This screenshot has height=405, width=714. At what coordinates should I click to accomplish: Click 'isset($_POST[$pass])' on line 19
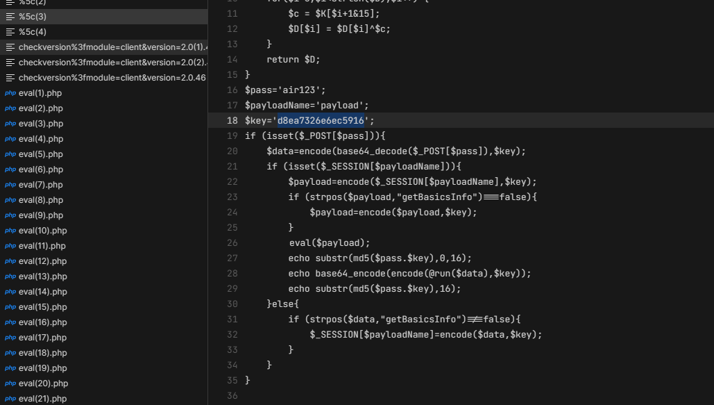(x=321, y=136)
